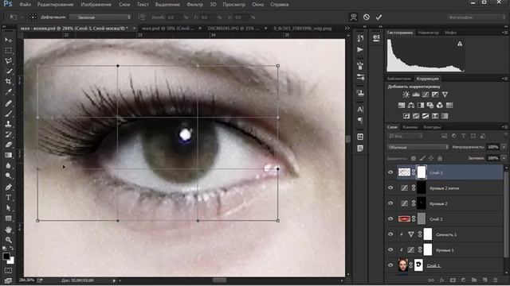Switch to the Каналы tab
The width and height of the screenshot is (510, 286).
(x=410, y=127)
